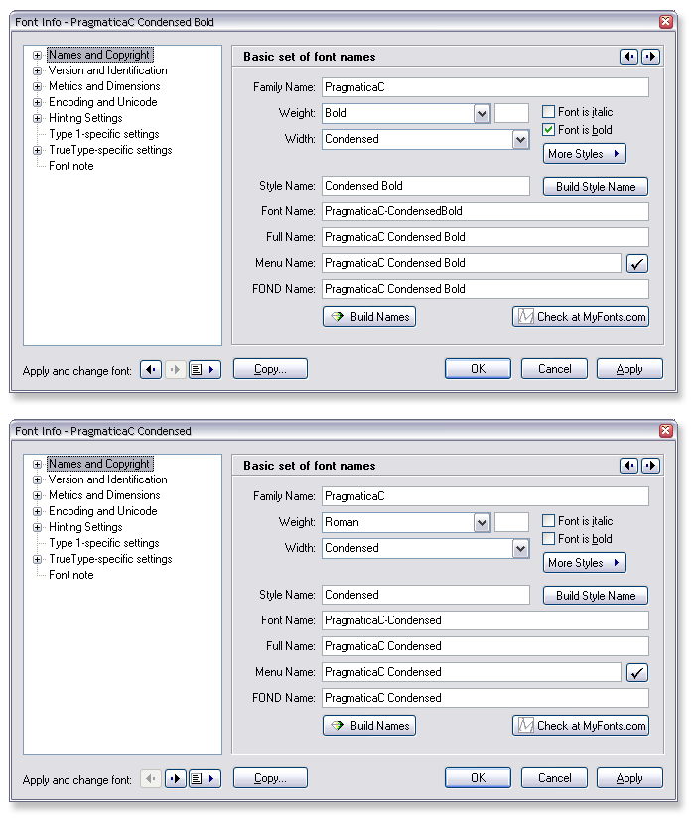Open More Styles menu in Condensed Bold window
This screenshot has height=822, width=694.
tap(585, 154)
